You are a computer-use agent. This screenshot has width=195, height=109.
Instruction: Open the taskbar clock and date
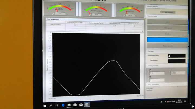click(179, 101)
